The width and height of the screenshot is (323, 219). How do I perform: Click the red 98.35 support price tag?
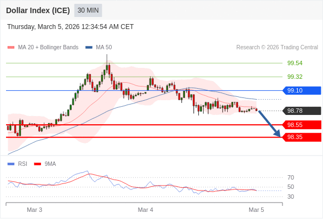(x=302, y=137)
